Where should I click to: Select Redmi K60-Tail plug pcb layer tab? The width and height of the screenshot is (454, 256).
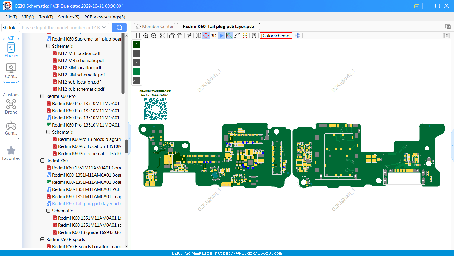click(218, 27)
